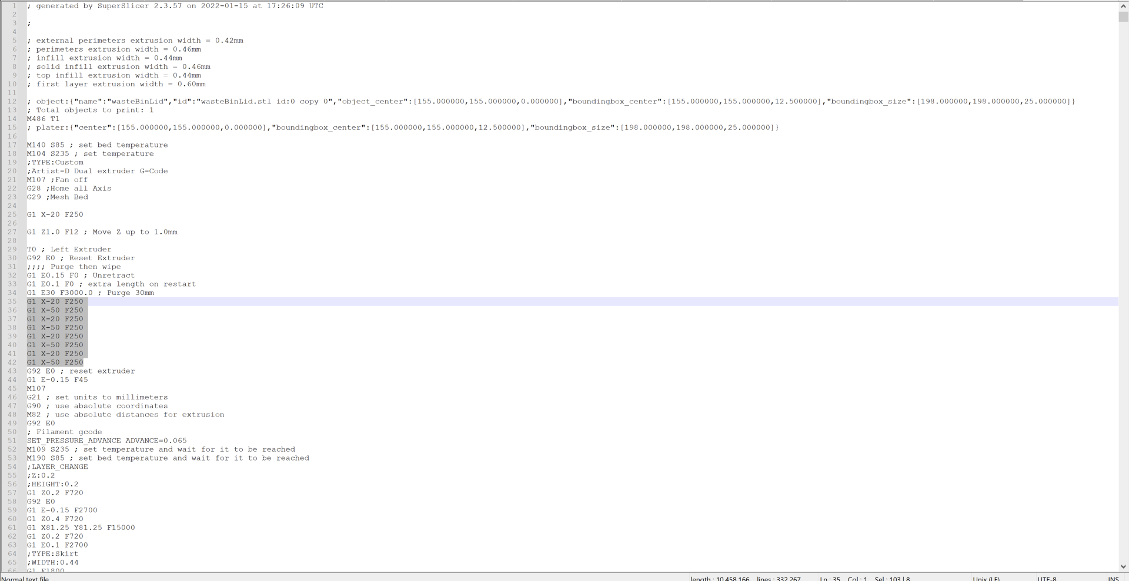Click the 'plater:{"center"' line
Screen dimensions: 1129x581
tap(403, 127)
